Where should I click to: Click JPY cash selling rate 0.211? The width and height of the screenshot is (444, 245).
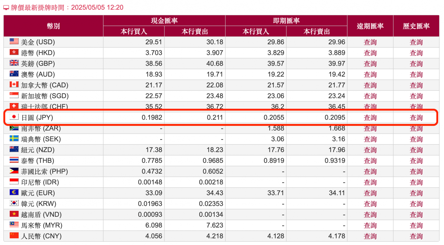[215, 118]
